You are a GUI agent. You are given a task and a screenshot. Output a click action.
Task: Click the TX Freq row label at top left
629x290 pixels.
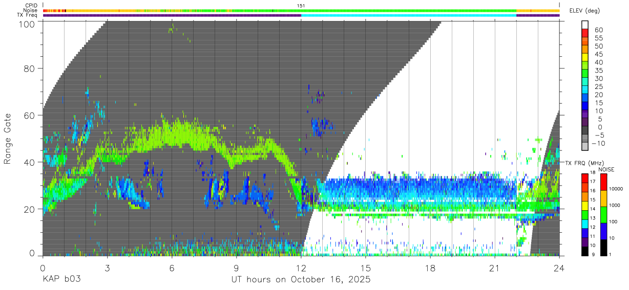[28, 15]
